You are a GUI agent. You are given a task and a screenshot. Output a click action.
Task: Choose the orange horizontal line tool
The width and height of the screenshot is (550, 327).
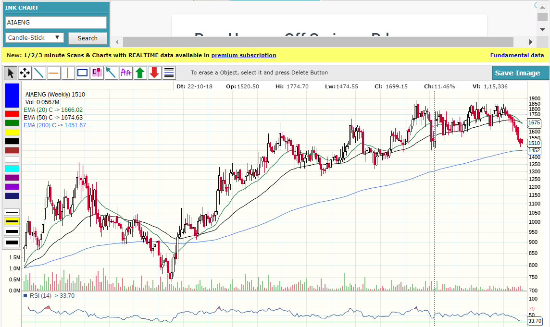pos(54,73)
